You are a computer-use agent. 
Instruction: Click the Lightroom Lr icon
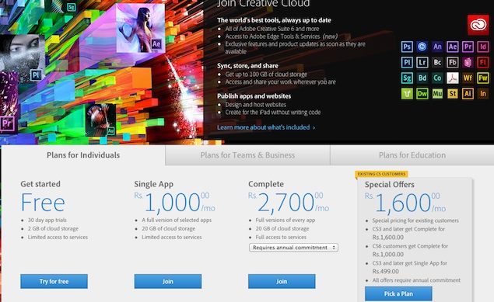pyautogui.click(x=422, y=62)
